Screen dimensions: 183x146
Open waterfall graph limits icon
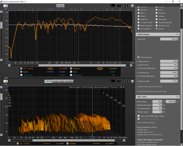pos(113,81)
